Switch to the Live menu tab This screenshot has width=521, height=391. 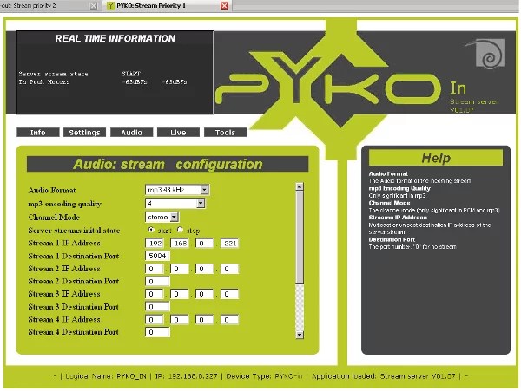(178, 133)
